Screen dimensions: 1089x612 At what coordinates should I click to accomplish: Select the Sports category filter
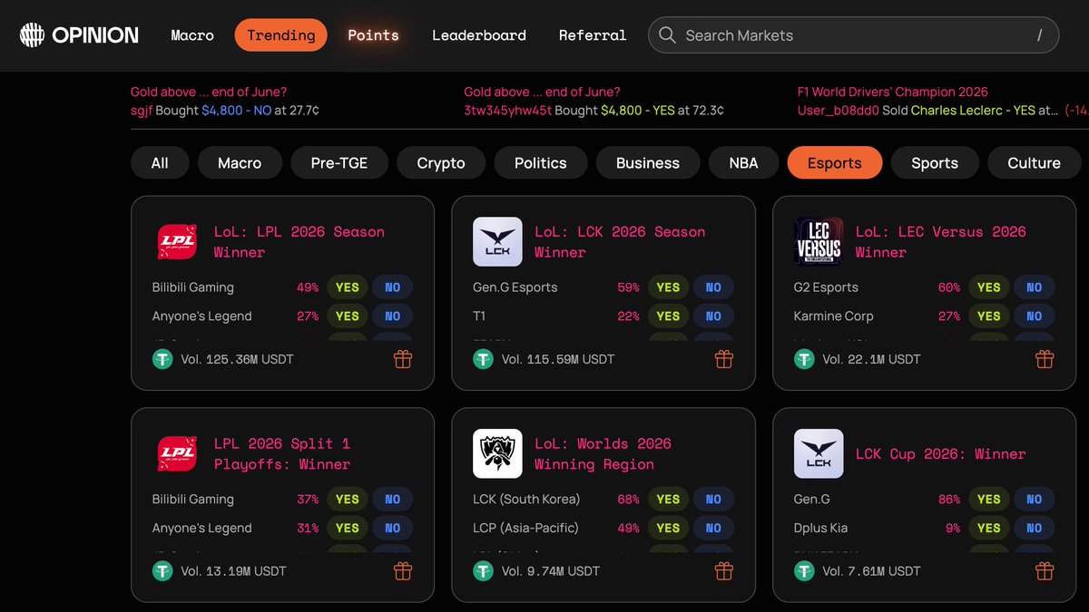tap(935, 163)
